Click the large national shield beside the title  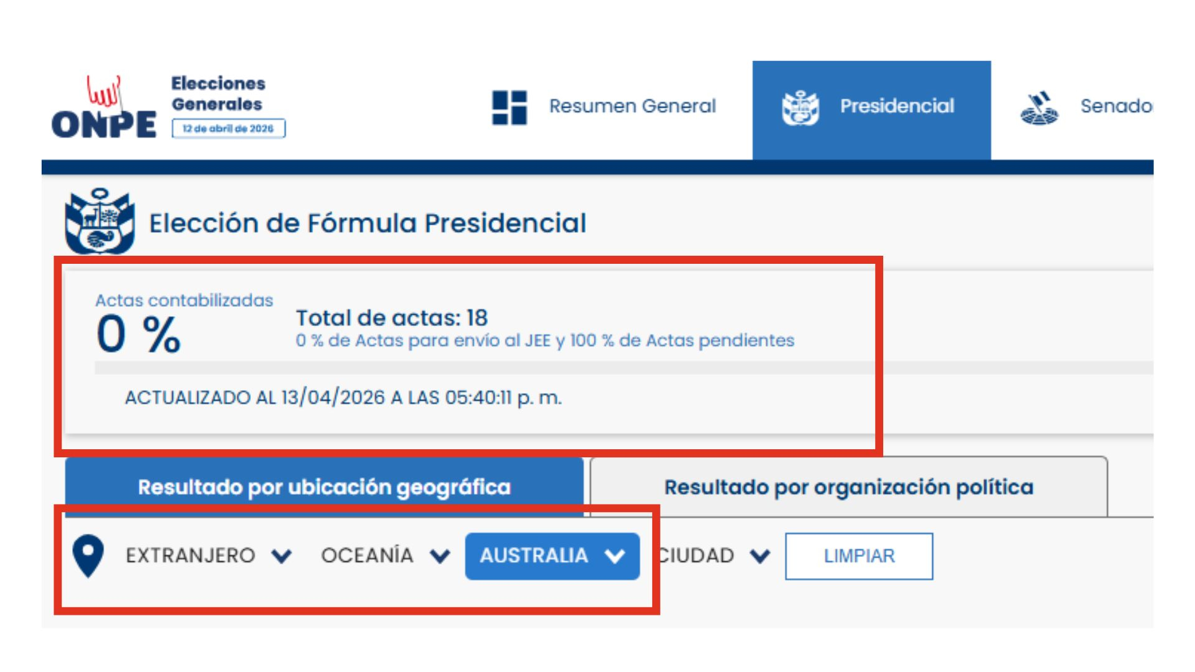click(100, 222)
